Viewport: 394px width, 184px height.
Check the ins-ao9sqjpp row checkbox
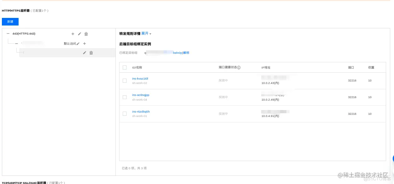coord(125,97)
